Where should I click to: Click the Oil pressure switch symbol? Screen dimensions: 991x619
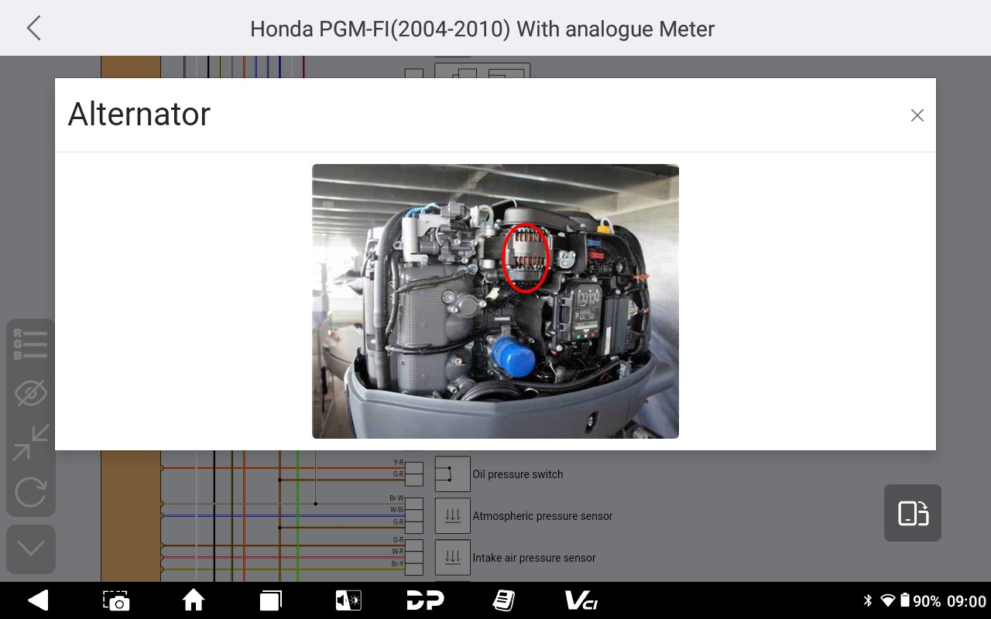(x=453, y=474)
